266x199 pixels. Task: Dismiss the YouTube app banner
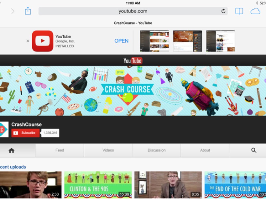[x=28, y=41]
